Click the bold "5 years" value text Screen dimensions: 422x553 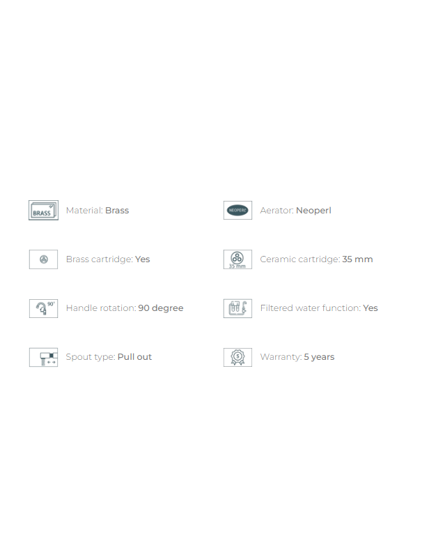click(319, 357)
